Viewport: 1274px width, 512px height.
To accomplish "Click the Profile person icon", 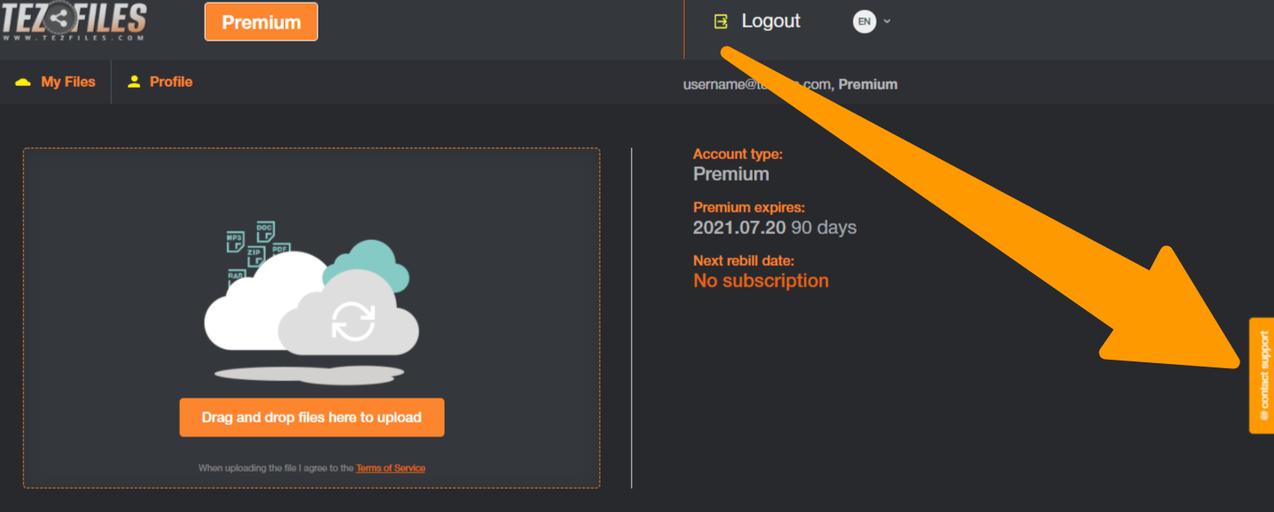I will point(133,82).
